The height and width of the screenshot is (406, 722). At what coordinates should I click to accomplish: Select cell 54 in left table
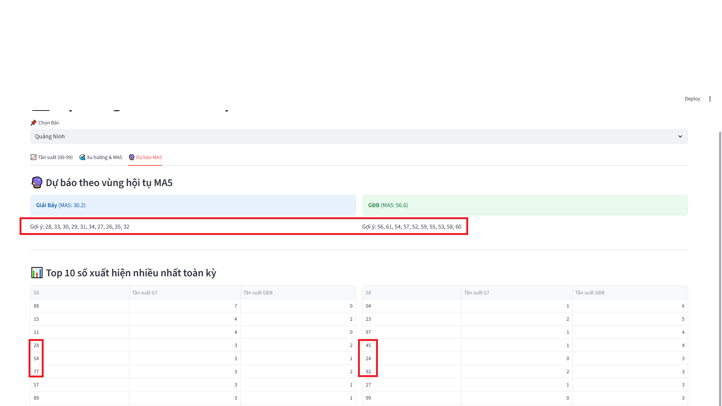point(80,358)
